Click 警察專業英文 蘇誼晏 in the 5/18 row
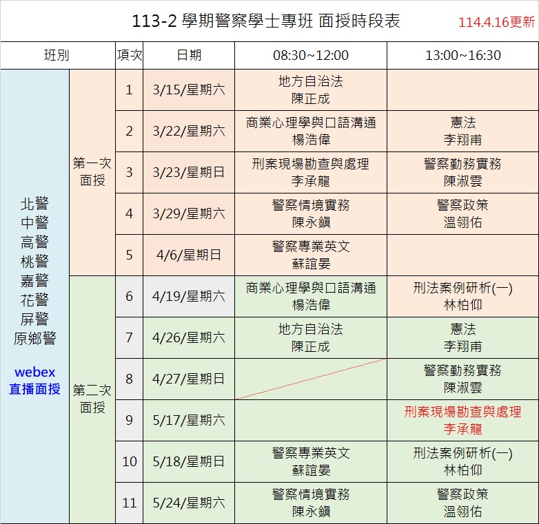Image resolution: width=539 pixels, height=524 pixels. pos(311,462)
